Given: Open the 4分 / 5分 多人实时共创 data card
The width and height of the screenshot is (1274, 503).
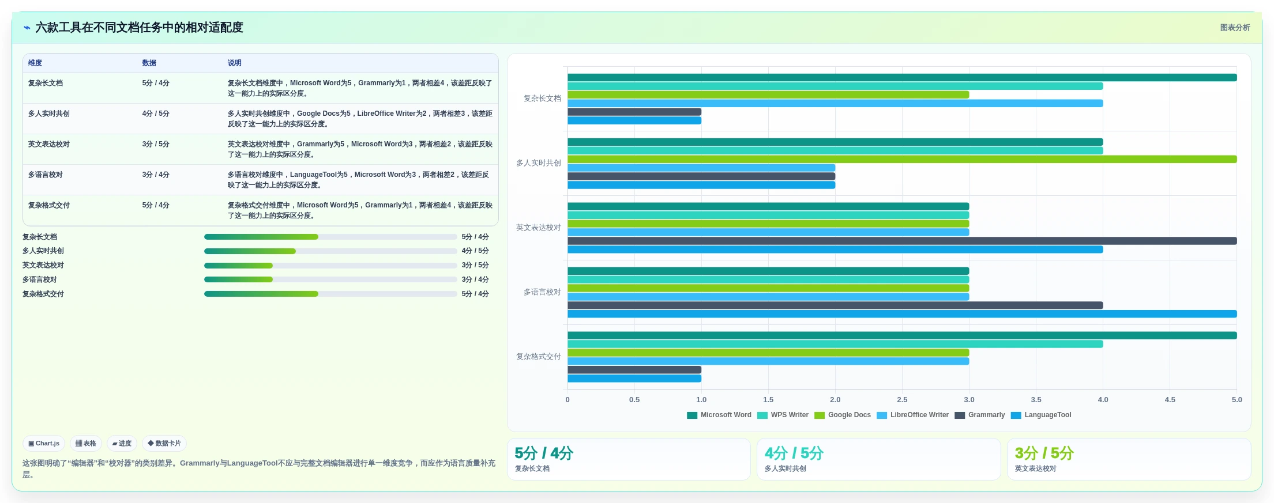Looking at the screenshot, I should click(x=878, y=459).
